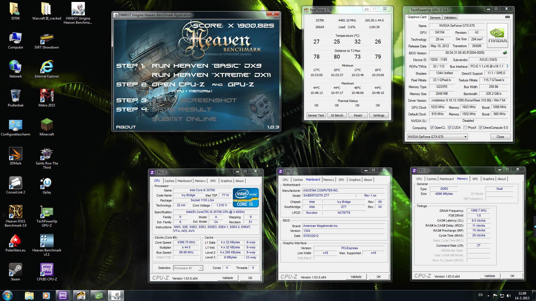Image resolution: width=536 pixels, height=301 pixels.
Task: Click Open CPU-Z in HWBOT Heaven
Action: coord(178,84)
